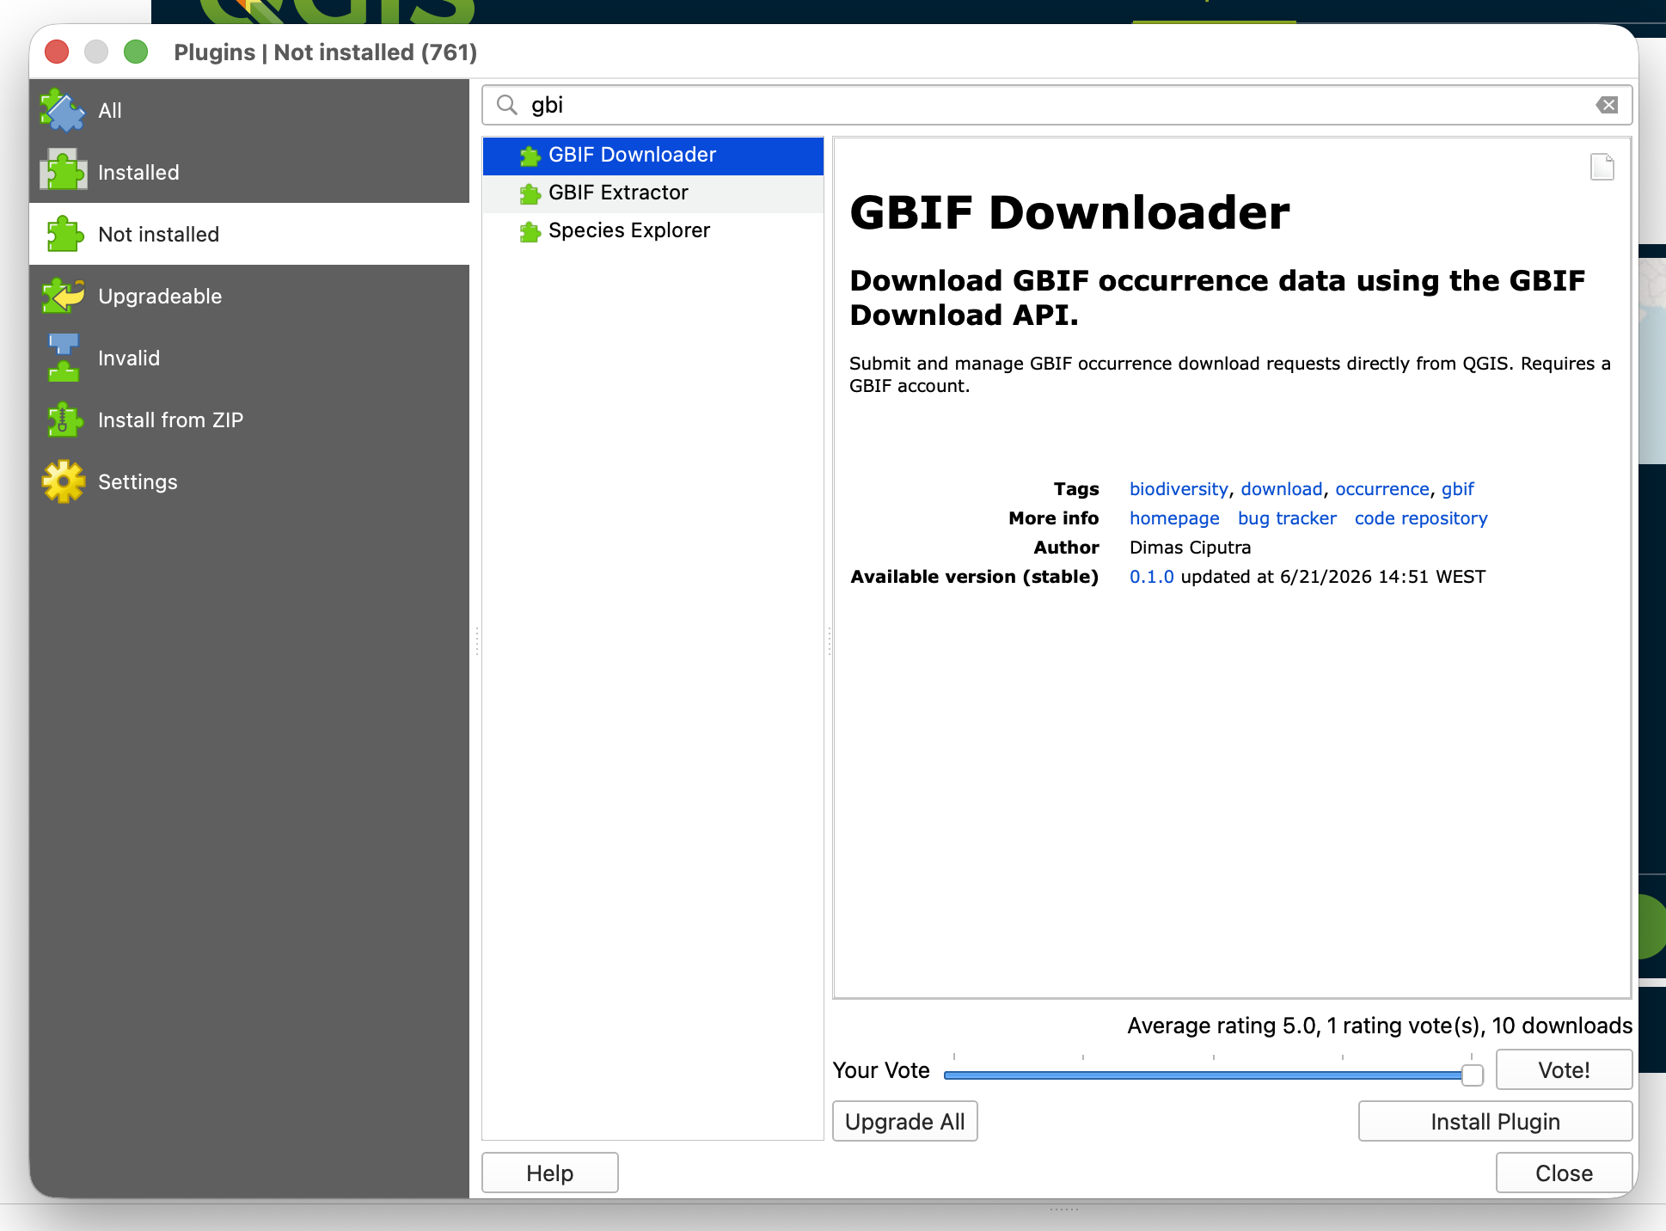Open the Install from ZIP tab
The width and height of the screenshot is (1666, 1231).
pos(249,420)
